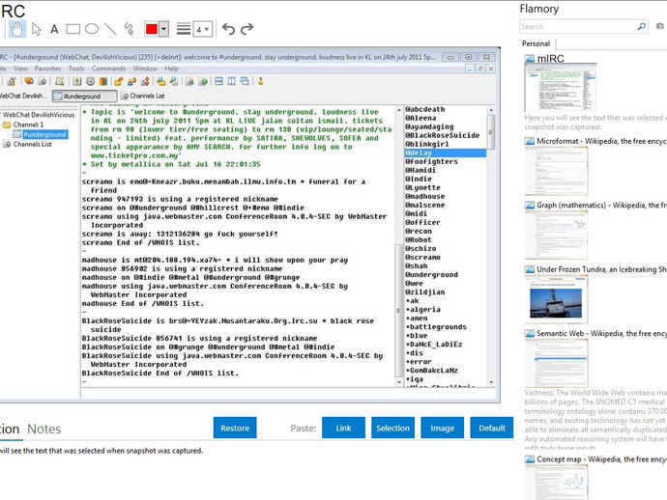Screen dimensions: 667x500
Task: Click the mIRC about figure icon
Action: (x=260, y=81)
